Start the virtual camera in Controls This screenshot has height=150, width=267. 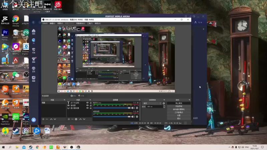pyautogui.click(x=179, y=109)
